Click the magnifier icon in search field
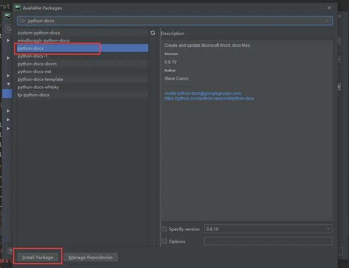The image size is (349, 268). tap(22, 21)
